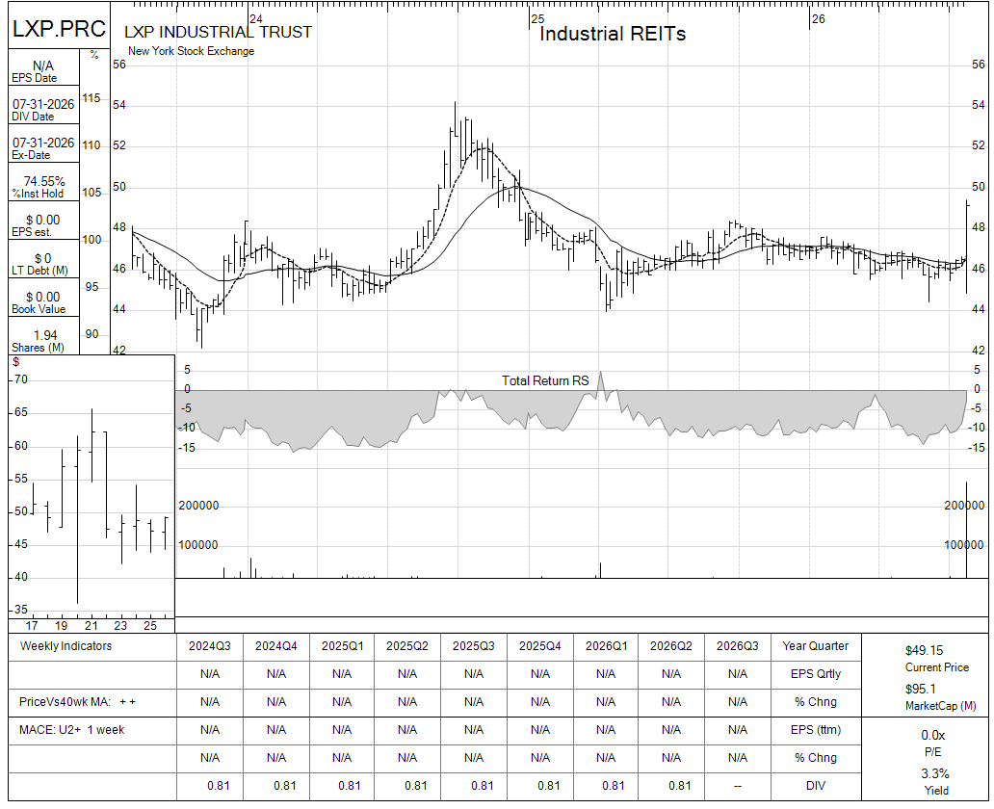
Task: Click the 23 label on yearly axis
Action: [x=120, y=626]
